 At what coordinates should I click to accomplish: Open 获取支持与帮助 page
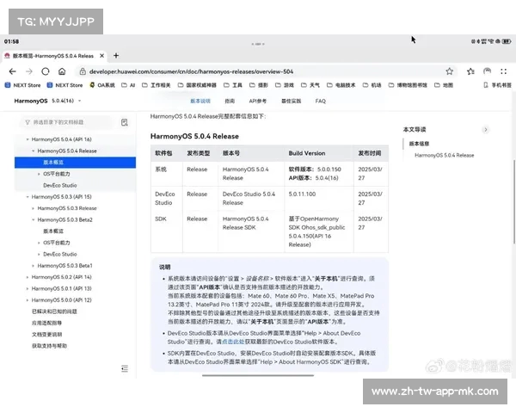[x=49, y=346]
